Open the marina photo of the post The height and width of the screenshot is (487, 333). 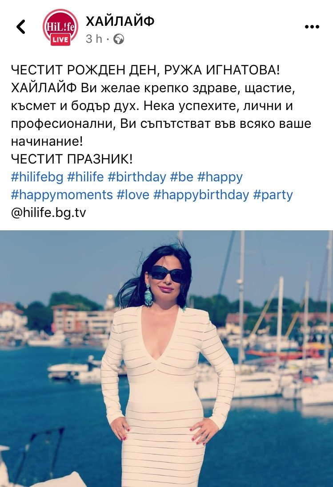(166, 359)
